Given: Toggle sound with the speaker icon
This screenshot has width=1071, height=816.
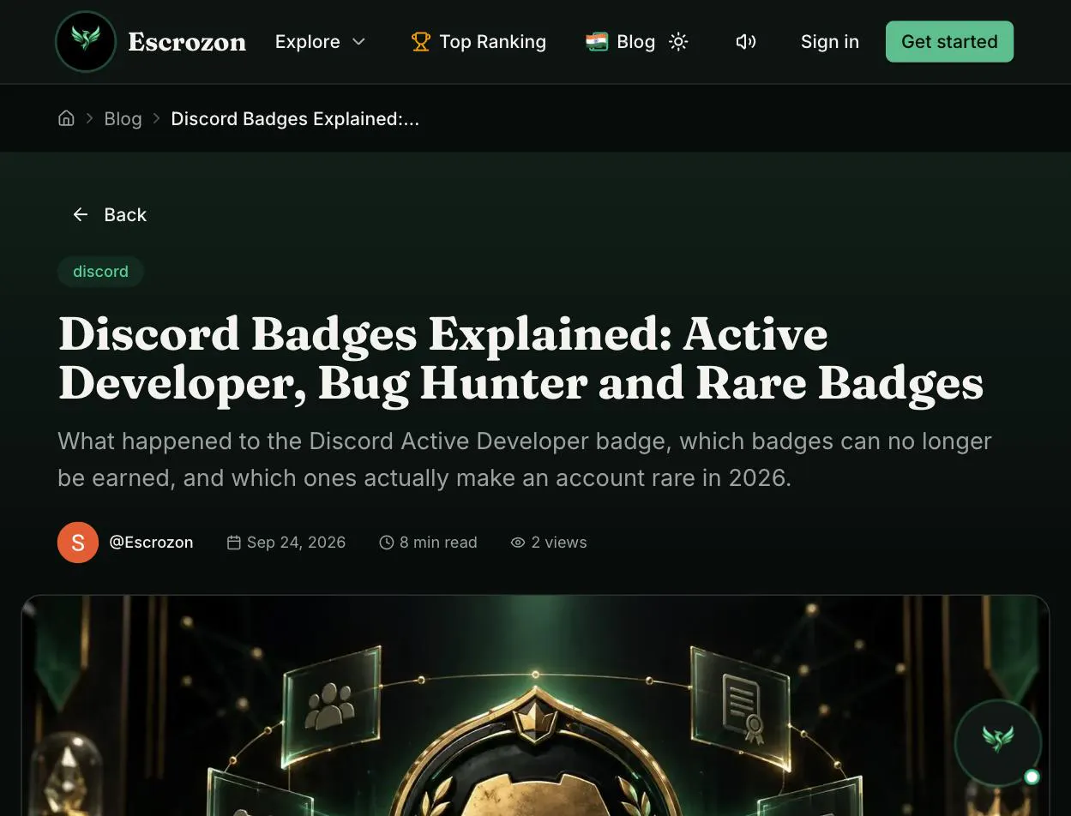Looking at the screenshot, I should click(x=746, y=41).
